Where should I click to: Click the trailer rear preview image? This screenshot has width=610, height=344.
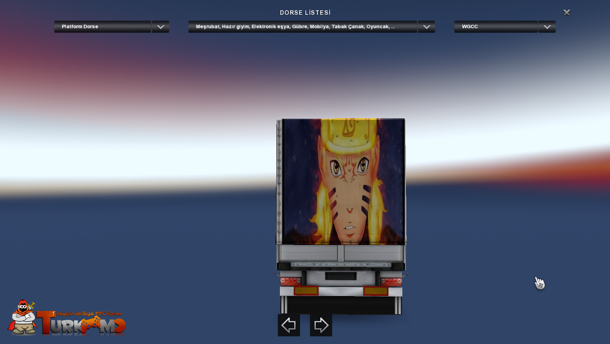(341, 216)
